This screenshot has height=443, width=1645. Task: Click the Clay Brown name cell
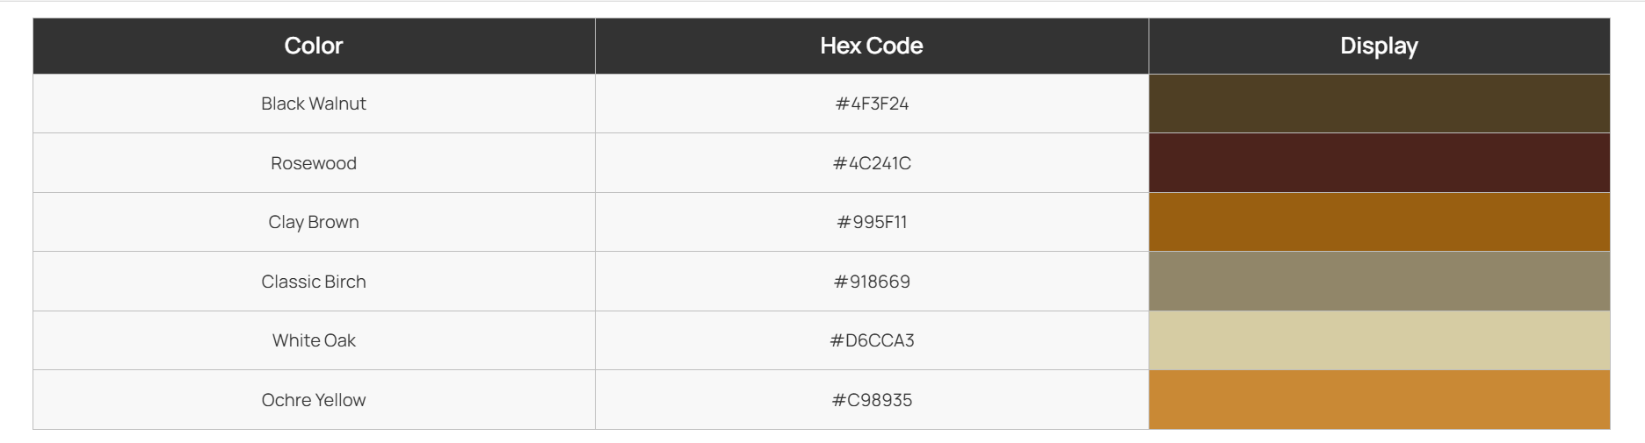click(314, 222)
